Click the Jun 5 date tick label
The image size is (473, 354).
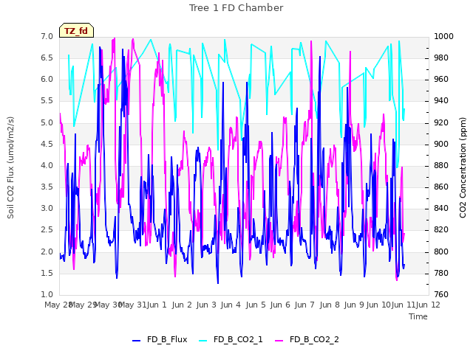pos(256,305)
